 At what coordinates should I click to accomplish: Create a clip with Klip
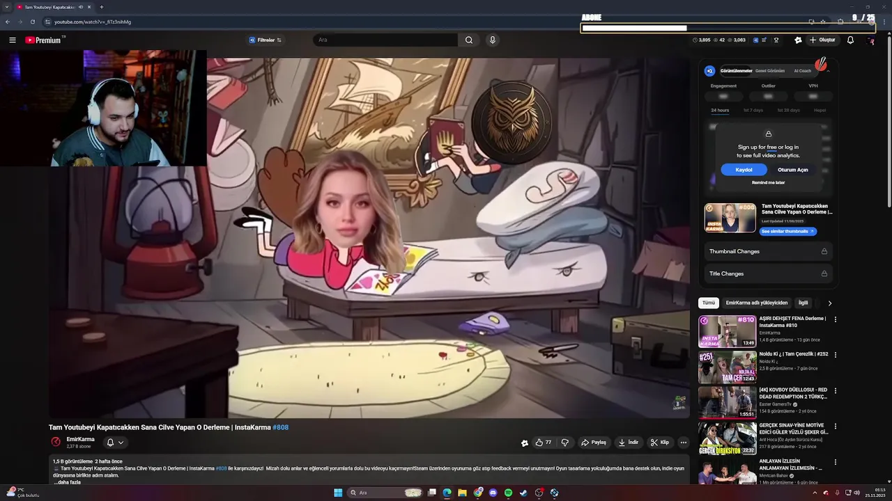660,443
